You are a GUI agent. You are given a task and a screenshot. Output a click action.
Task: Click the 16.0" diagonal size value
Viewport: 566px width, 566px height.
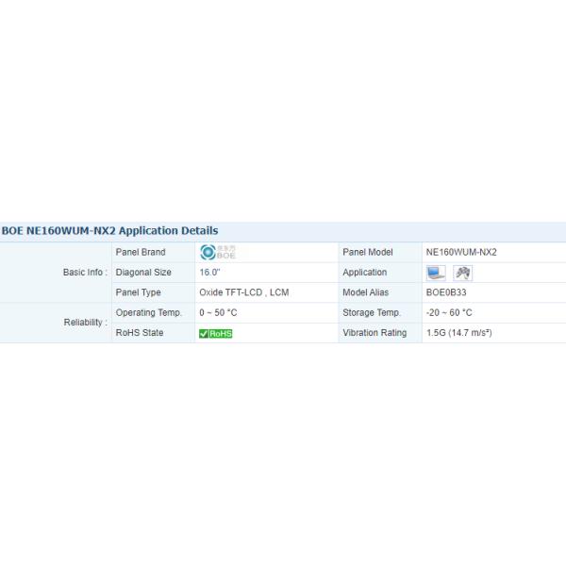click(210, 273)
